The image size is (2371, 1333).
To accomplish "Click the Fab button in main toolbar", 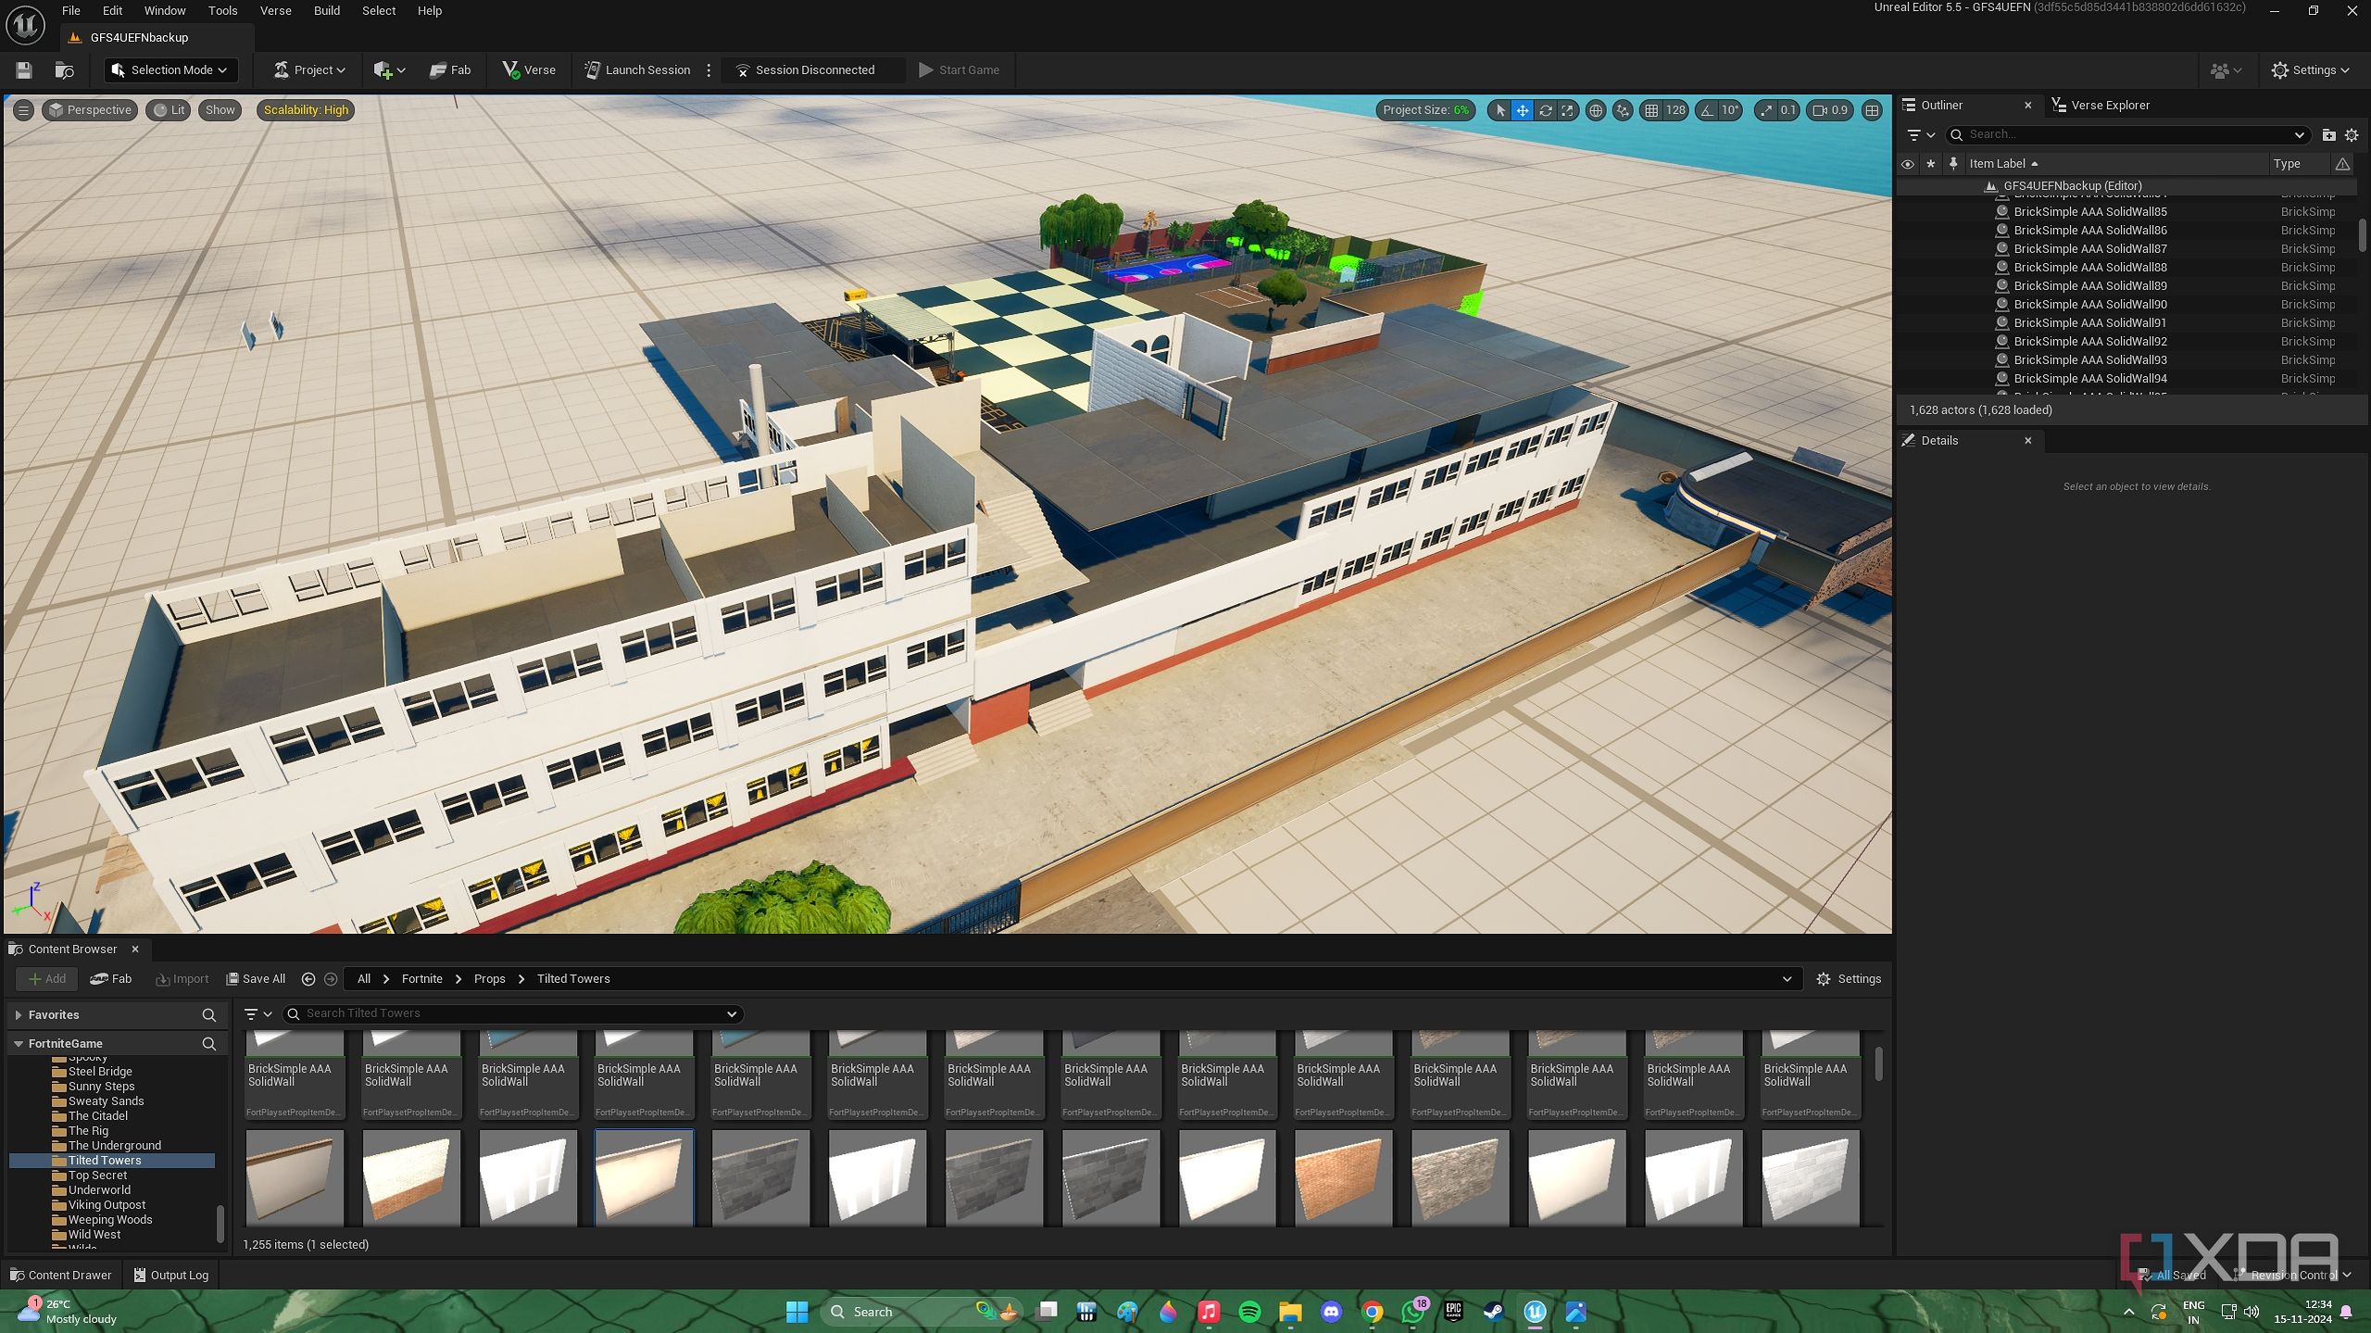I will pos(450,70).
